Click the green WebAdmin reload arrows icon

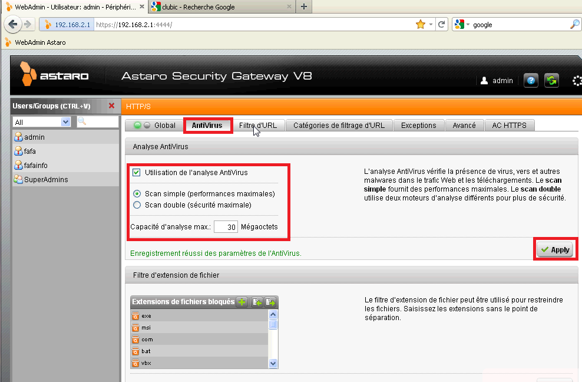551,80
